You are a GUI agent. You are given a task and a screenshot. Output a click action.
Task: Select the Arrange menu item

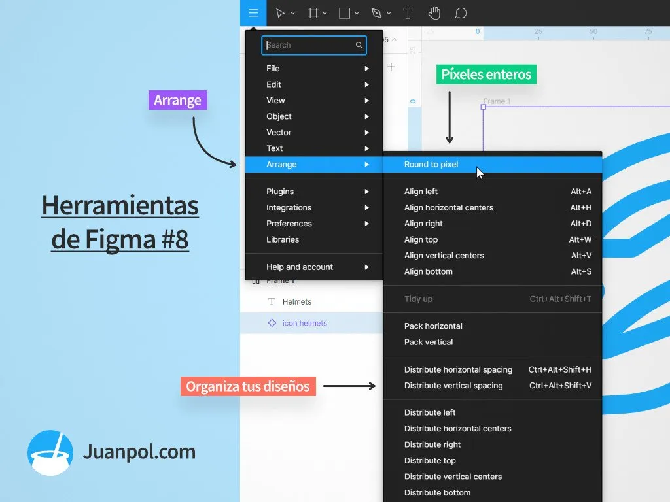click(314, 164)
